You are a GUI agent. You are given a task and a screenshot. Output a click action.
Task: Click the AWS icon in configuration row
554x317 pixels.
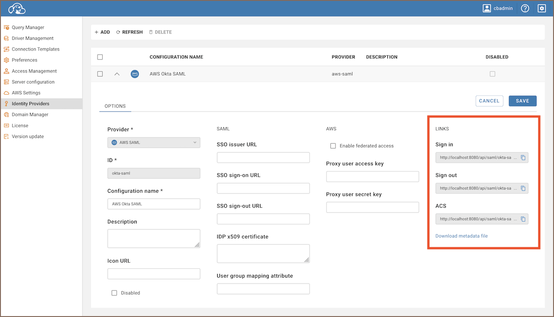point(135,74)
